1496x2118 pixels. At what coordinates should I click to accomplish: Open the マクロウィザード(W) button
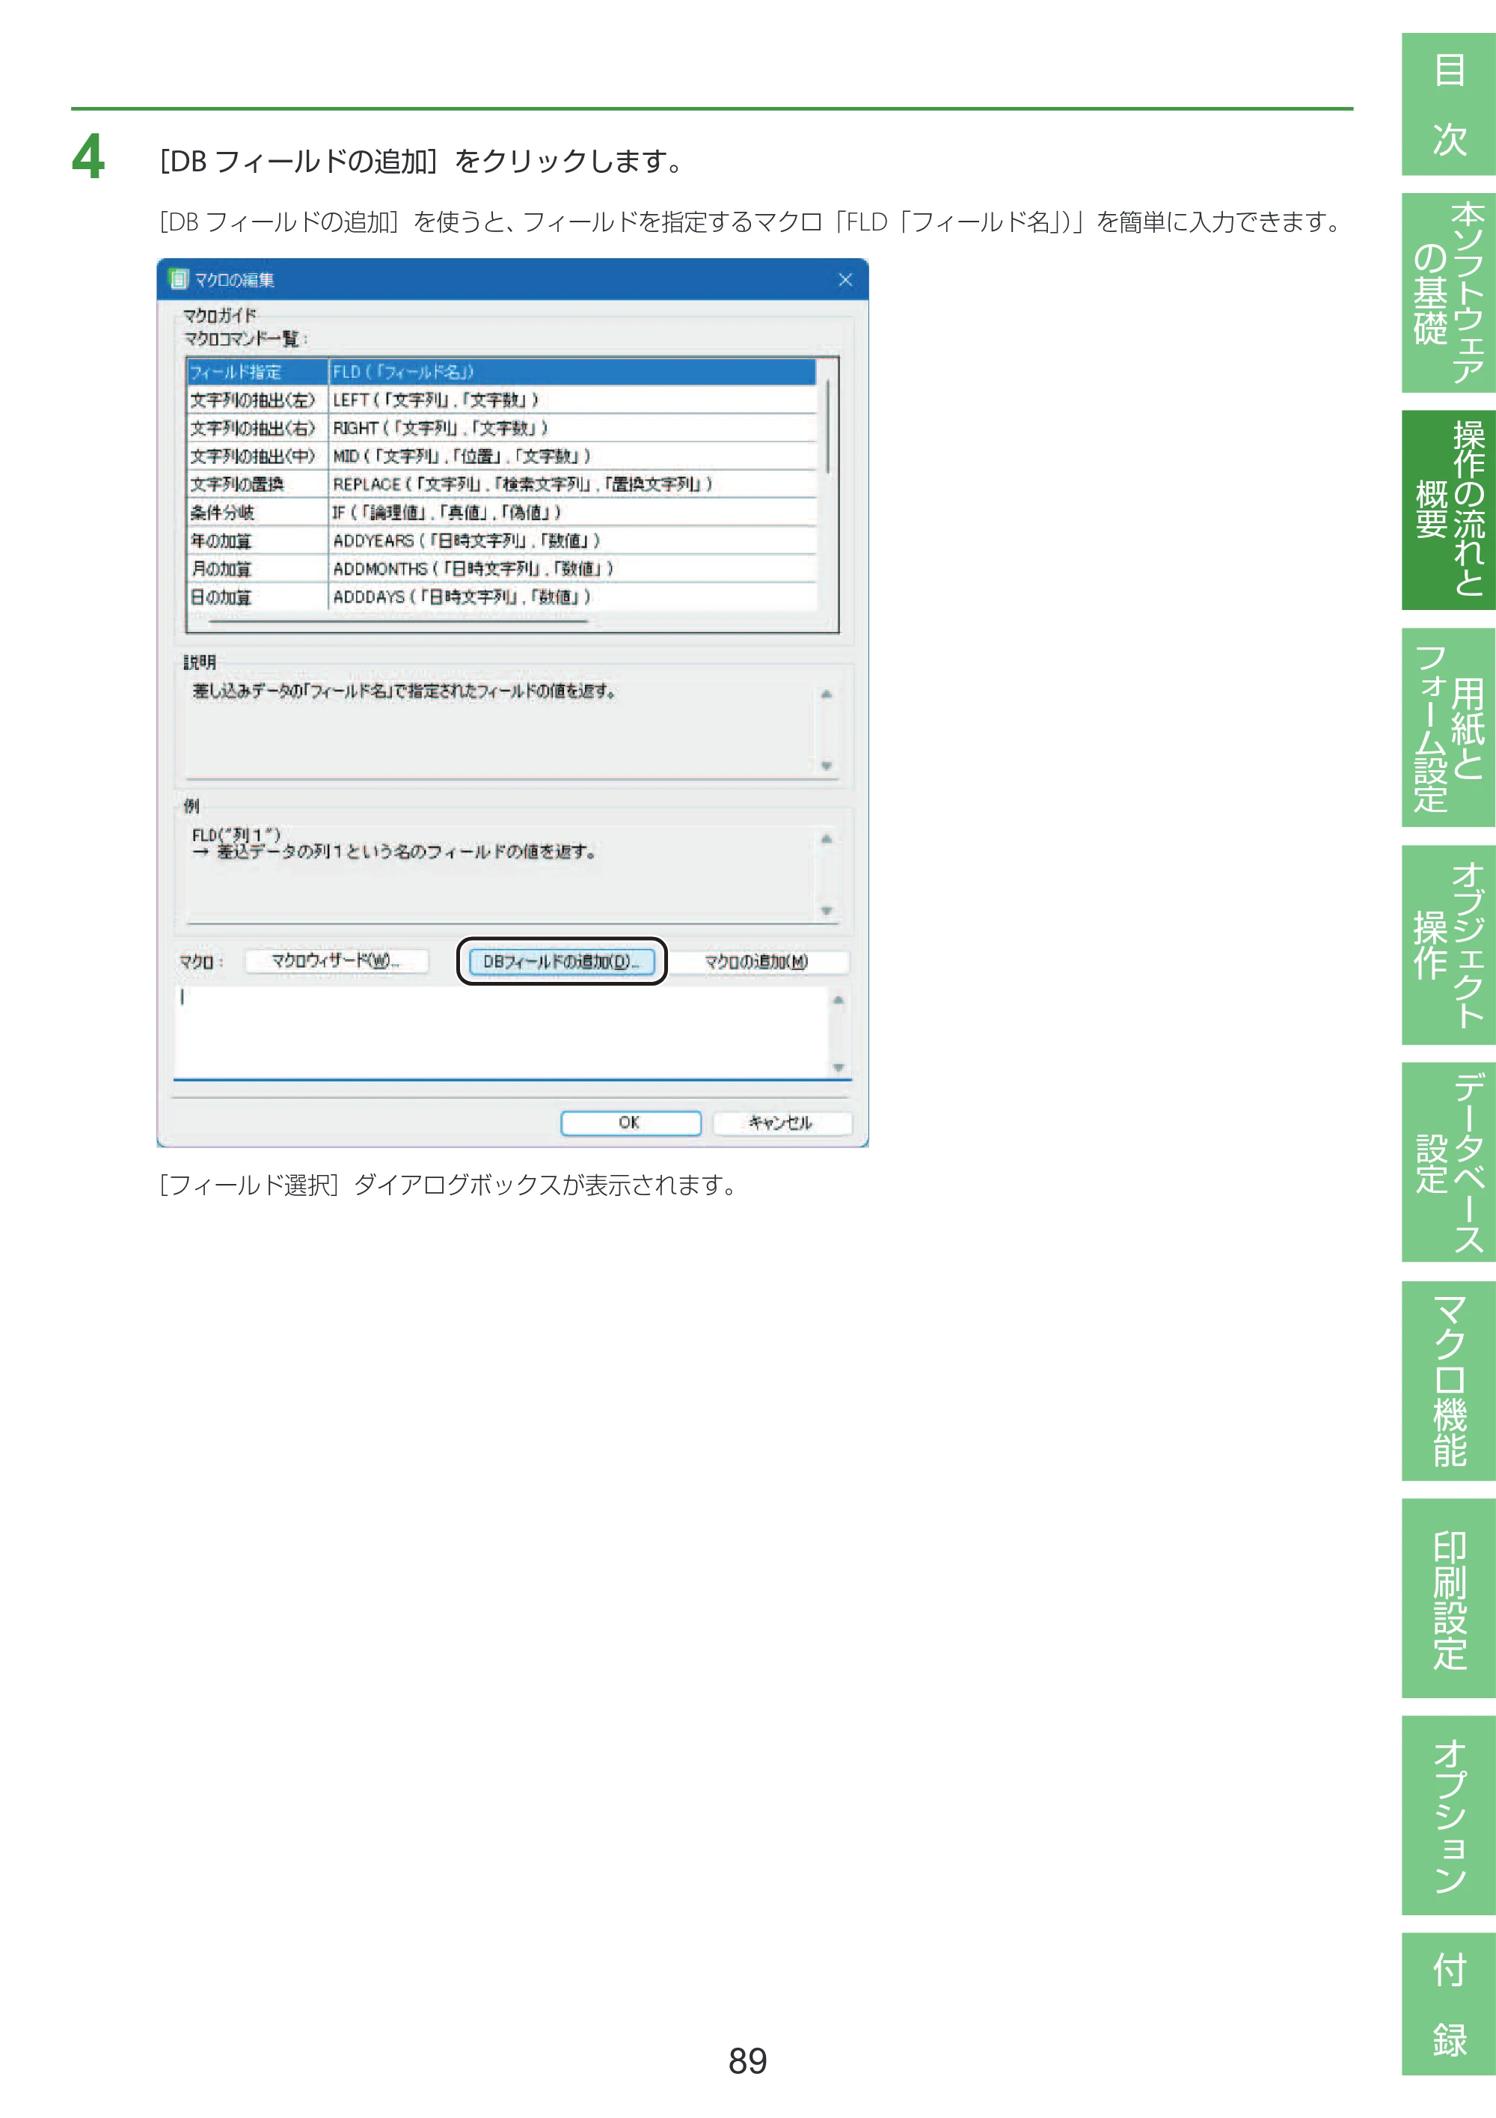[x=337, y=961]
